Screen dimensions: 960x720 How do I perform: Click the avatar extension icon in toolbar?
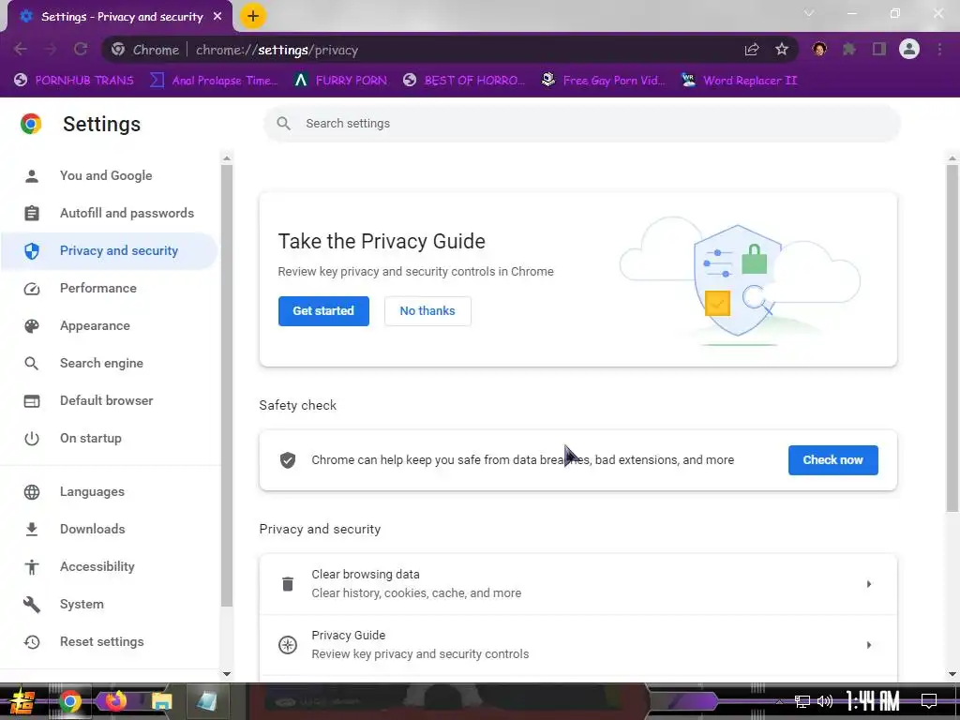click(x=819, y=49)
